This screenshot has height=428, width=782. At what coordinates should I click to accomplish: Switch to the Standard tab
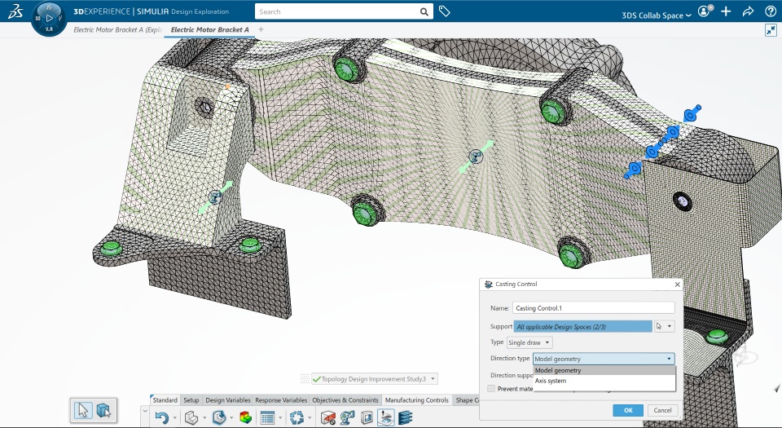pos(165,400)
